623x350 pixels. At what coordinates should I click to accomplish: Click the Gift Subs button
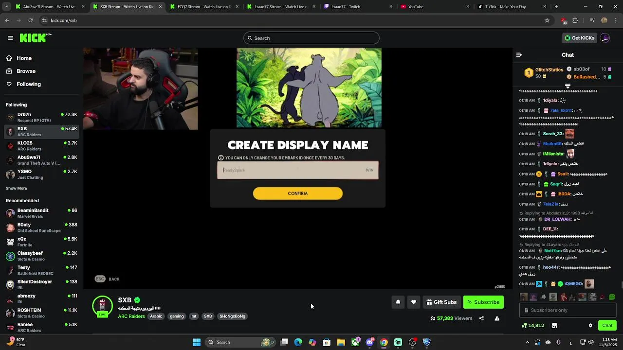pos(441,302)
